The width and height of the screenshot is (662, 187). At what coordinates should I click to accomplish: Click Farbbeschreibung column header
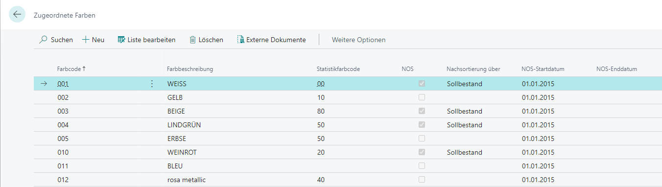[x=190, y=69]
